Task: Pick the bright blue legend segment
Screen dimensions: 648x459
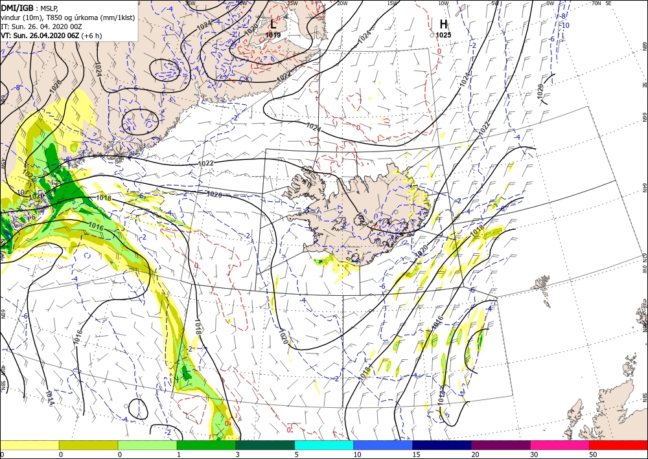Action: tap(383, 445)
